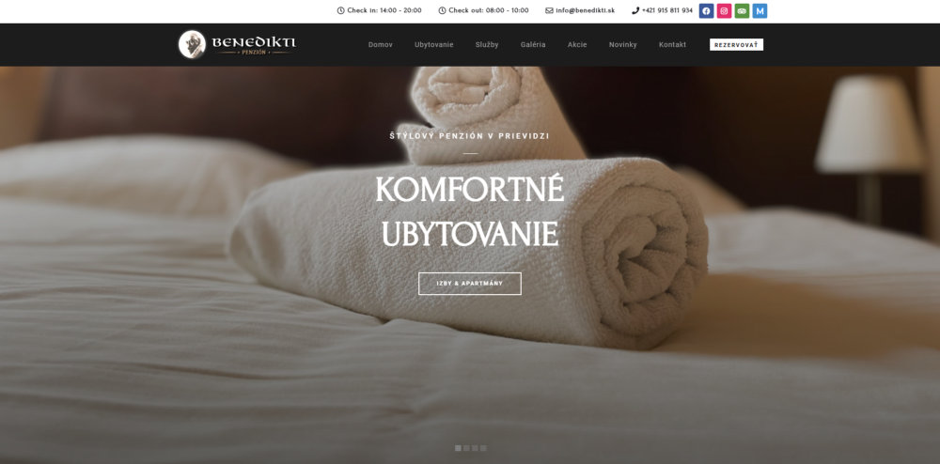Go to the Galéria page
This screenshot has height=464, width=940.
tap(533, 45)
